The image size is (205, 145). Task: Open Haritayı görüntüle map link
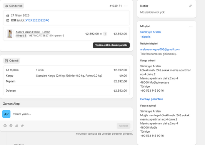[152, 99]
